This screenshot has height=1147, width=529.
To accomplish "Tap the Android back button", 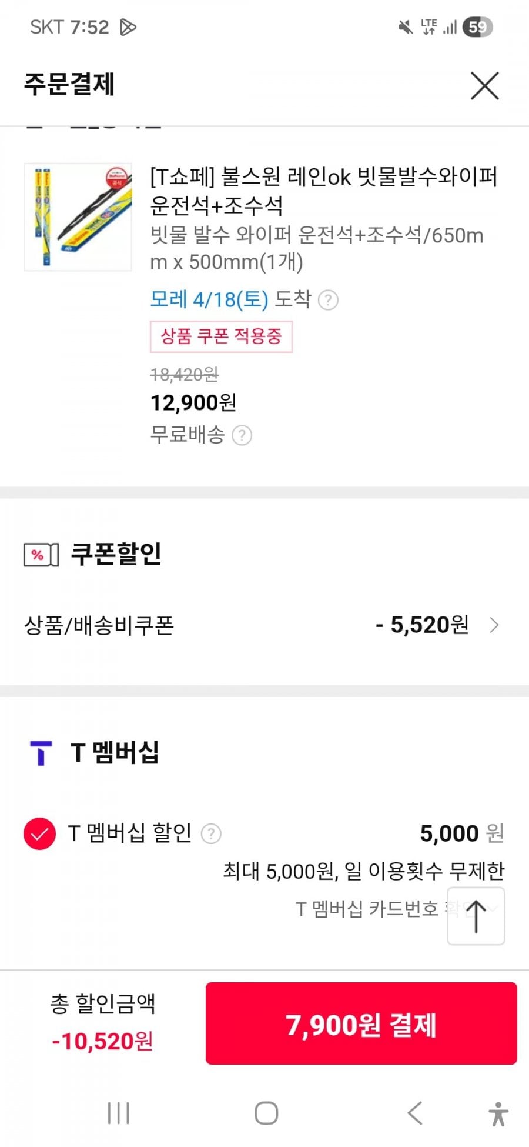I will click(415, 1113).
